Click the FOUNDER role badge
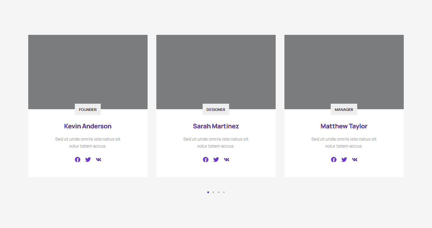432x228 pixels. pyautogui.click(x=88, y=109)
